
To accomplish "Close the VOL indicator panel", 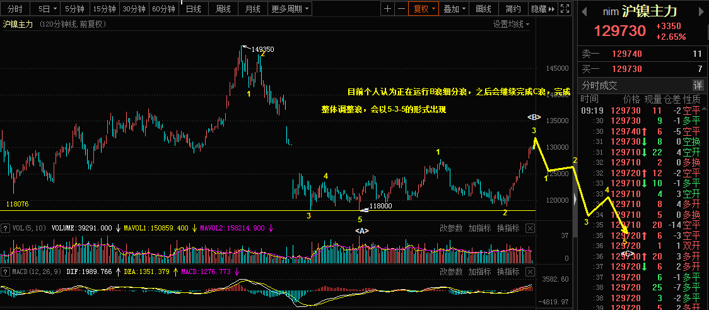I will [530, 228].
